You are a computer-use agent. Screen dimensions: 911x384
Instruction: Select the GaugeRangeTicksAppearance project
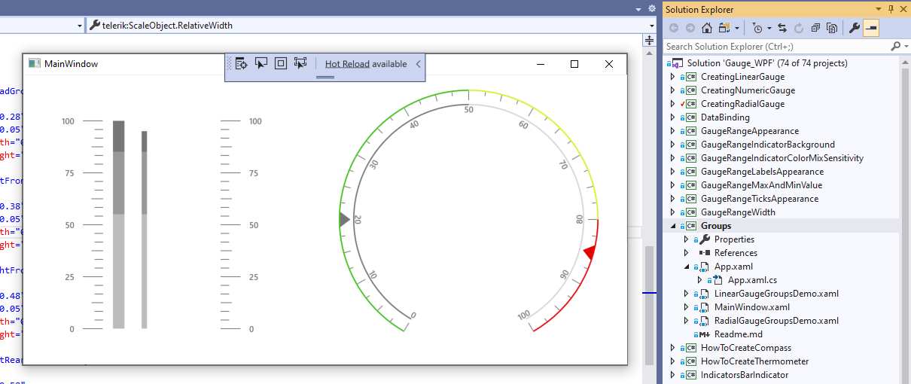(x=760, y=199)
